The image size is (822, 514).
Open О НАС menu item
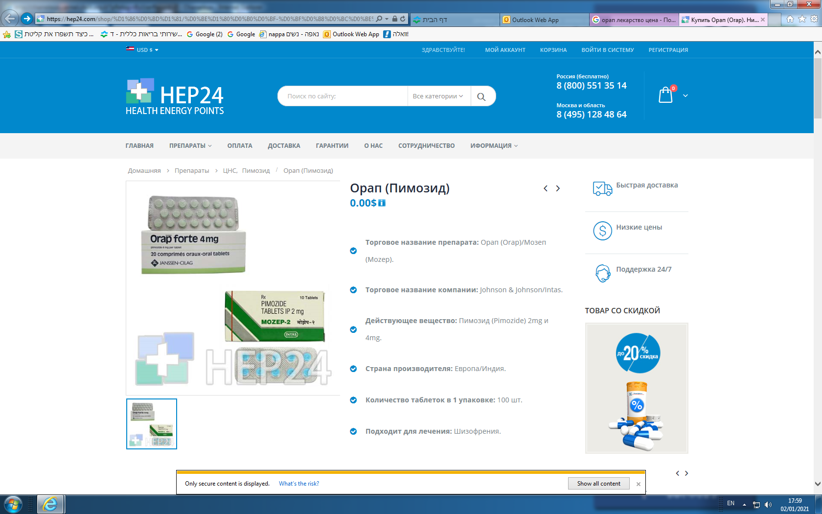(x=373, y=146)
